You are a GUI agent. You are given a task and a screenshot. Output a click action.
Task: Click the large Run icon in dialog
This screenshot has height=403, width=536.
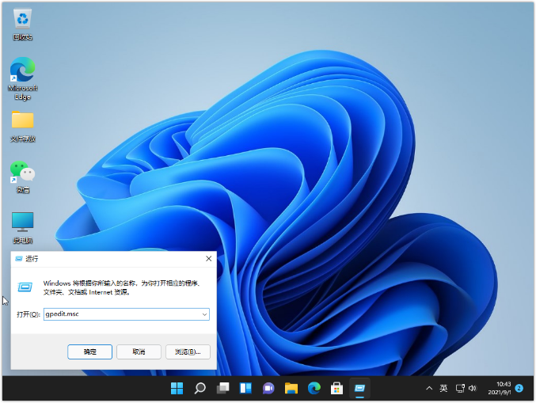click(25, 287)
